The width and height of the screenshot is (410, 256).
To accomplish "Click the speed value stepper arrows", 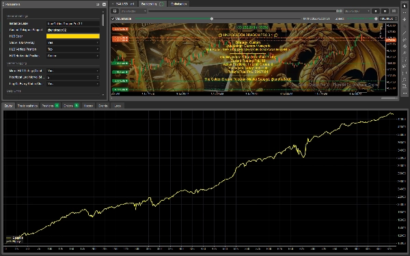I will tap(396, 19).
